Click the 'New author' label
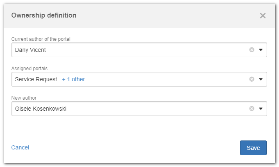This screenshot has width=279, height=167. pos(24,98)
